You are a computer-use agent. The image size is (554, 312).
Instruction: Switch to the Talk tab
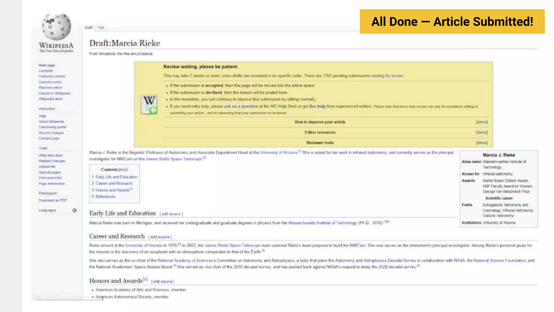[x=101, y=28]
